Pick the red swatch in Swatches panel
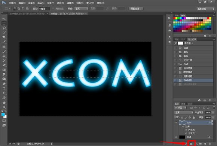This screenshot has width=217, height=146. (x=174, y=18)
